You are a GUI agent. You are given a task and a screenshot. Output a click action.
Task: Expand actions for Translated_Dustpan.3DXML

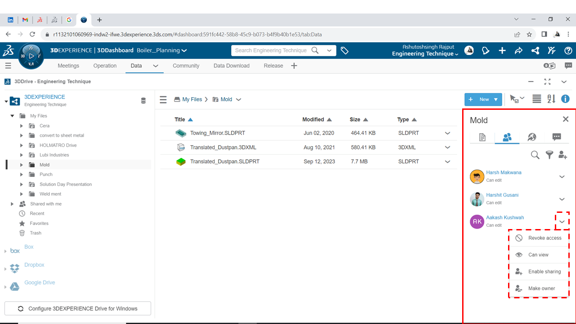(x=448, y=147)
